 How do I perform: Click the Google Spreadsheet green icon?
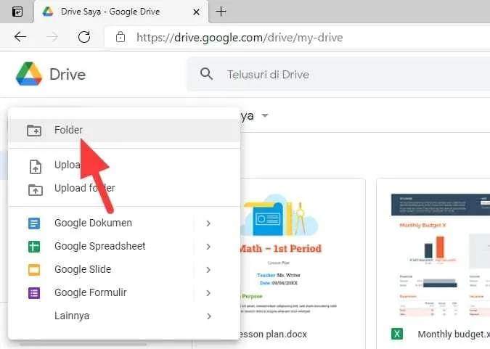[34, 247]
